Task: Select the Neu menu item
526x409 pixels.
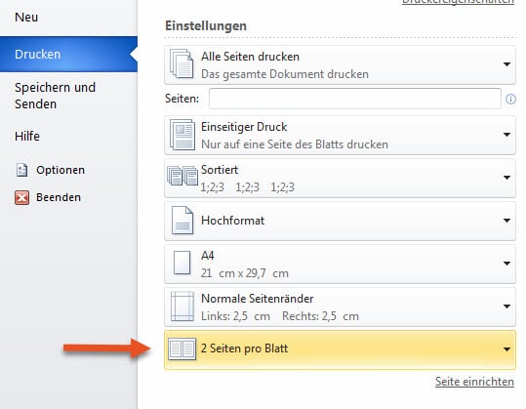Action: click(26, 18)
